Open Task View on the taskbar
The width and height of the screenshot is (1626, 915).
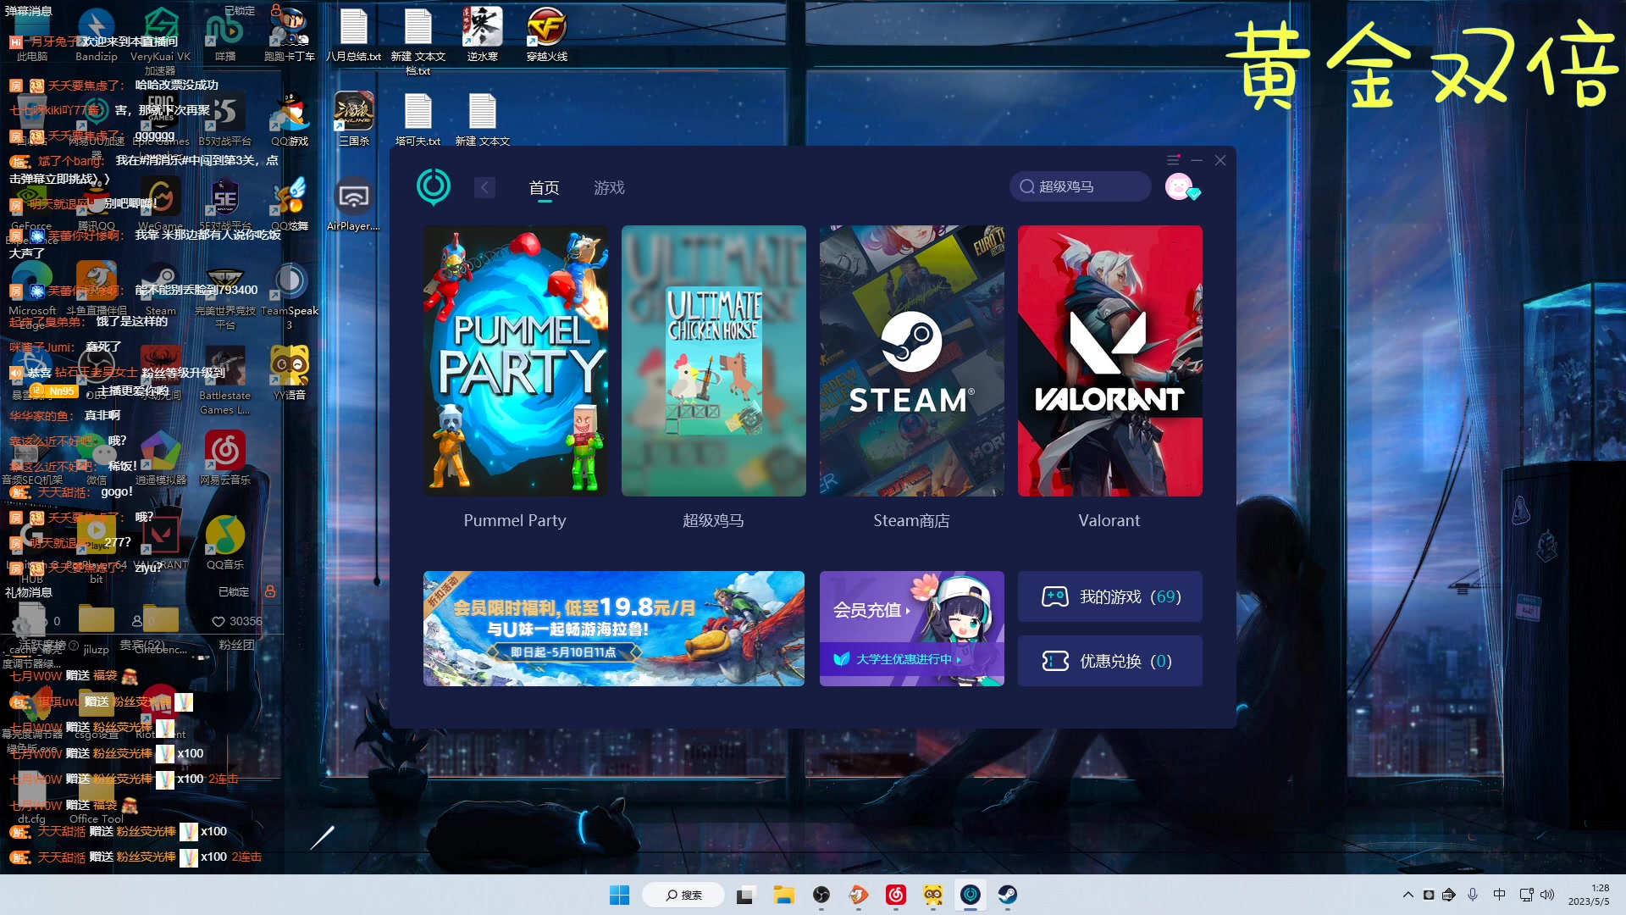click(745, 895)
